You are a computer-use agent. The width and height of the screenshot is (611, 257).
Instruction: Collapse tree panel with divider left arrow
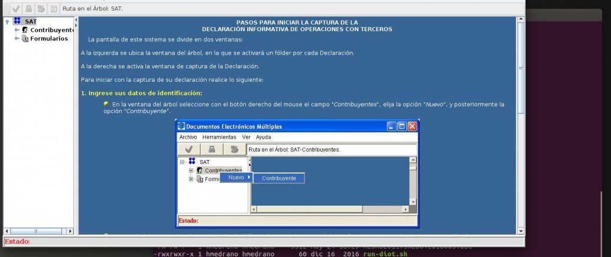pos(76,19)
